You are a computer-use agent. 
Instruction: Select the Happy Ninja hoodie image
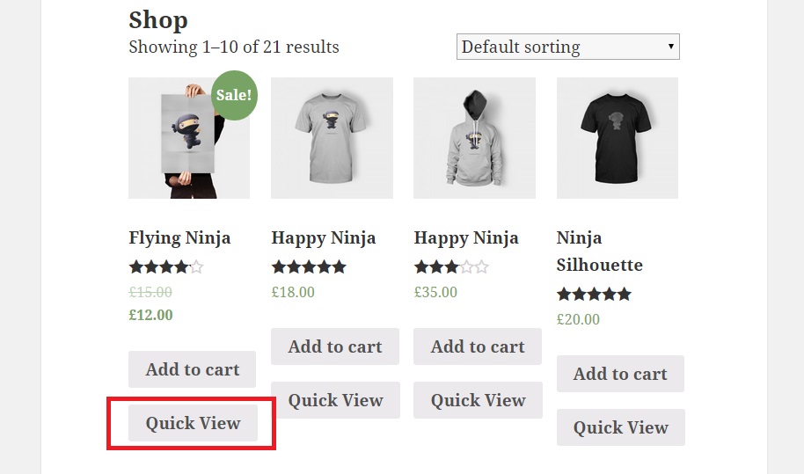click(x=474, y=138)
